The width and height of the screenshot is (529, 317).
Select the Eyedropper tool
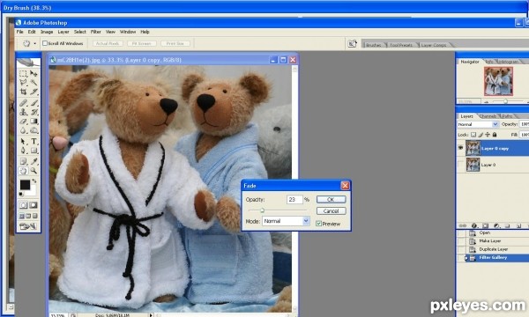tap(34, 162)
